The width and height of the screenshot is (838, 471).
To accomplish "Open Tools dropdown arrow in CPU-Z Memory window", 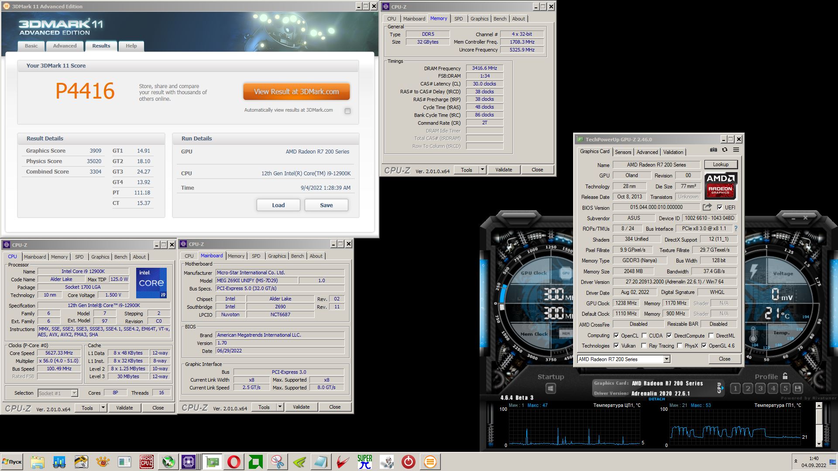I will (x=482, y=170).
